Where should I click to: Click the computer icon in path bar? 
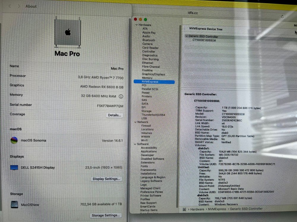[184, 209]
